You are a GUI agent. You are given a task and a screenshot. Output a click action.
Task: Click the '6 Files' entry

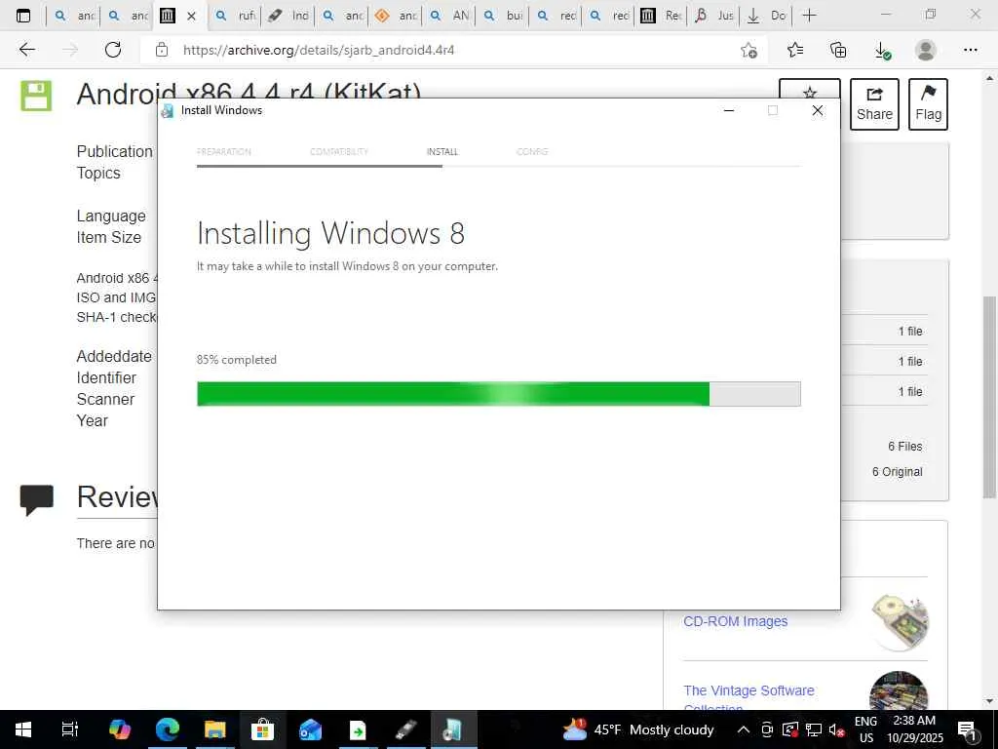pos(905,447)
